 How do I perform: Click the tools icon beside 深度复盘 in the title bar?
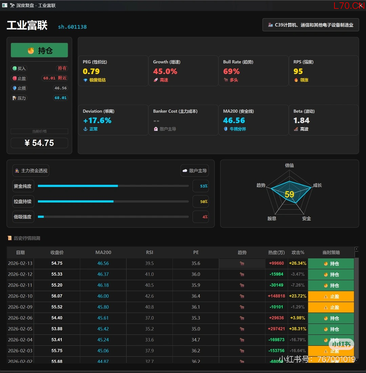12,5
